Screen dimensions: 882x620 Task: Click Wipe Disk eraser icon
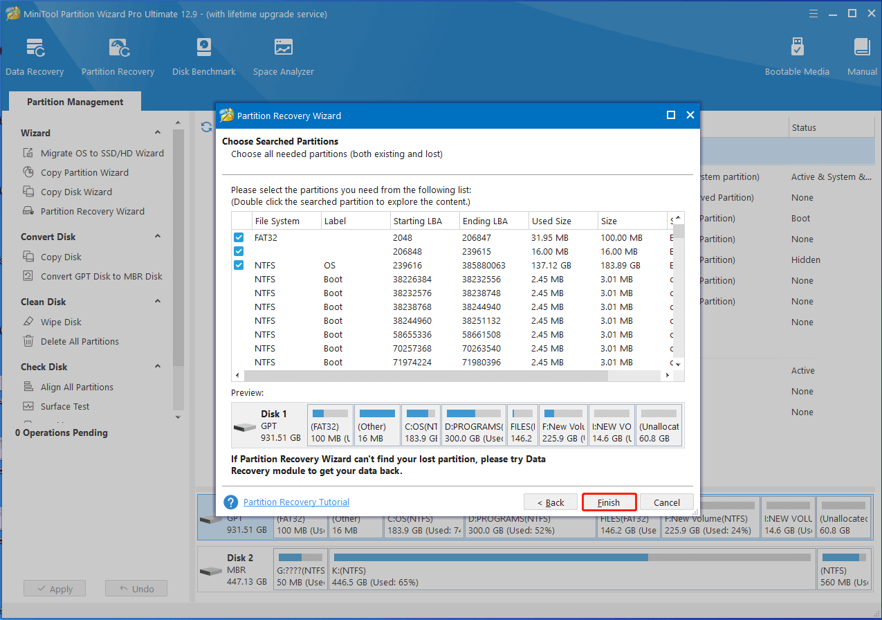point(28,322)
